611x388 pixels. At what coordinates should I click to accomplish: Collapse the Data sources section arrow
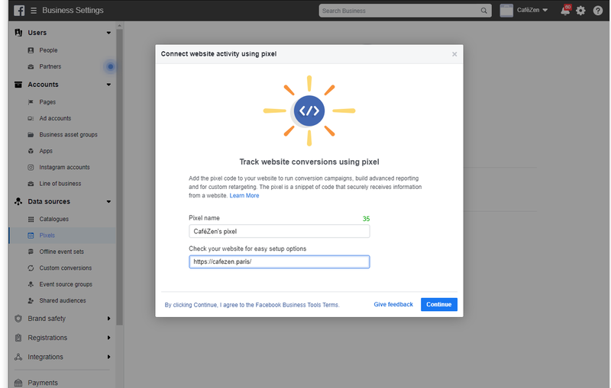coord(108,202)
